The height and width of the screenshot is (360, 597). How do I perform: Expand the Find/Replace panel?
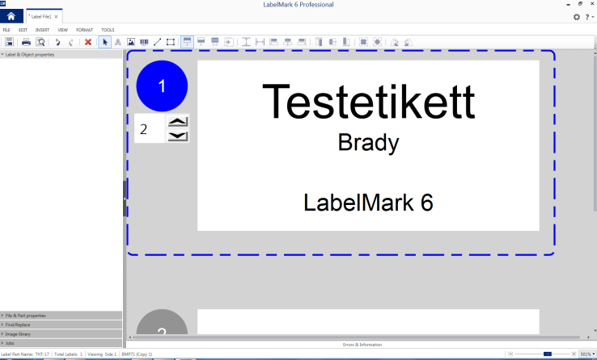pyautogui.click(x=61, y=324)
